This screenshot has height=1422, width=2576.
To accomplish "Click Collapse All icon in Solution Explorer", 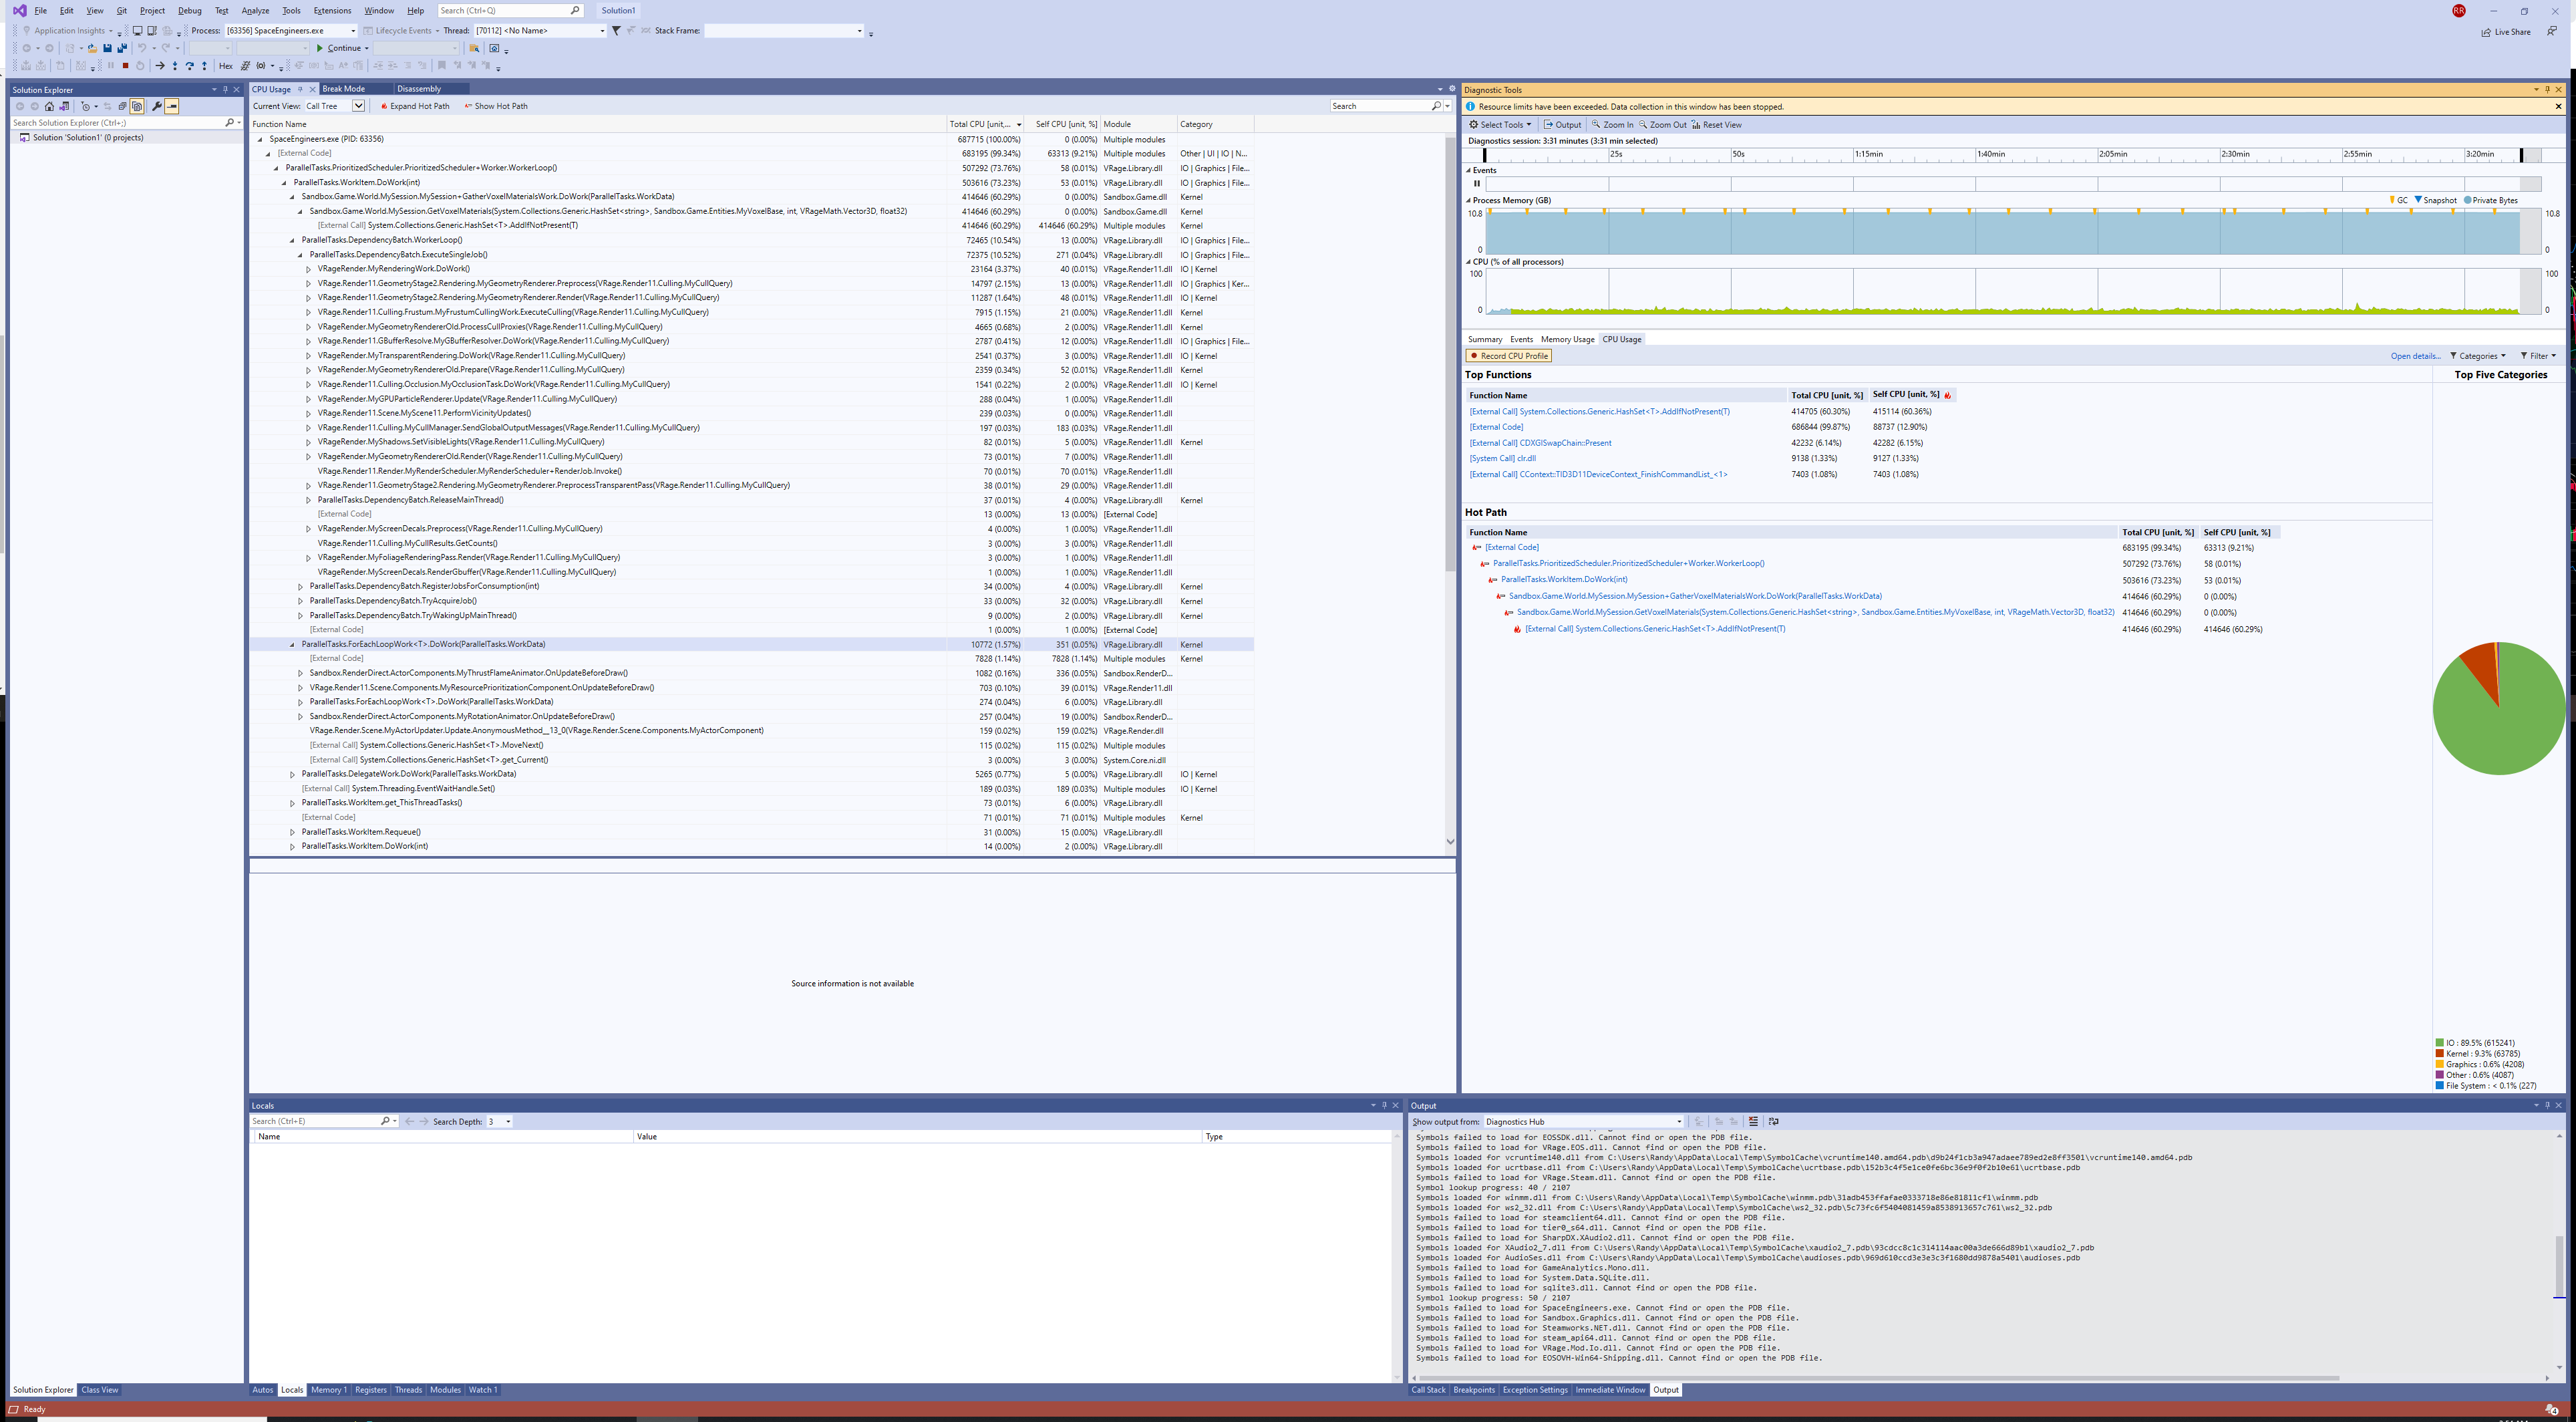I will [122, 106].
